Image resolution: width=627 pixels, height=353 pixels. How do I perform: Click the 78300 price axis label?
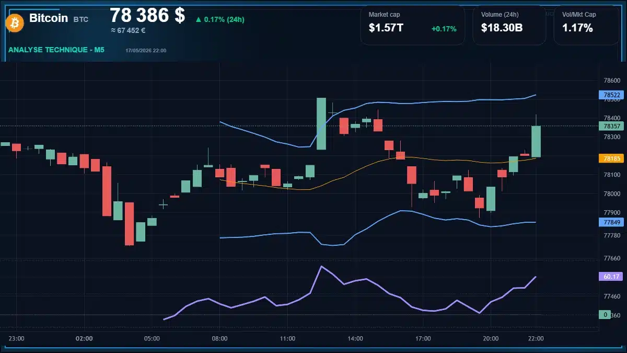coord(611,137)
